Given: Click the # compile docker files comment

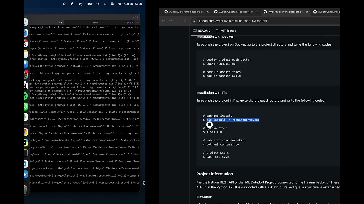Looking at the screenshot, I should [x=222, y=72].
